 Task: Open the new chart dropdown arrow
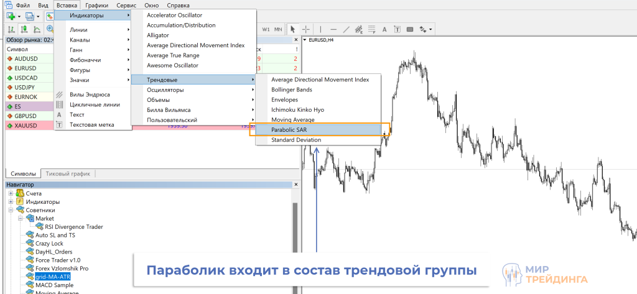pyautogui.click(x=19, y=17)
